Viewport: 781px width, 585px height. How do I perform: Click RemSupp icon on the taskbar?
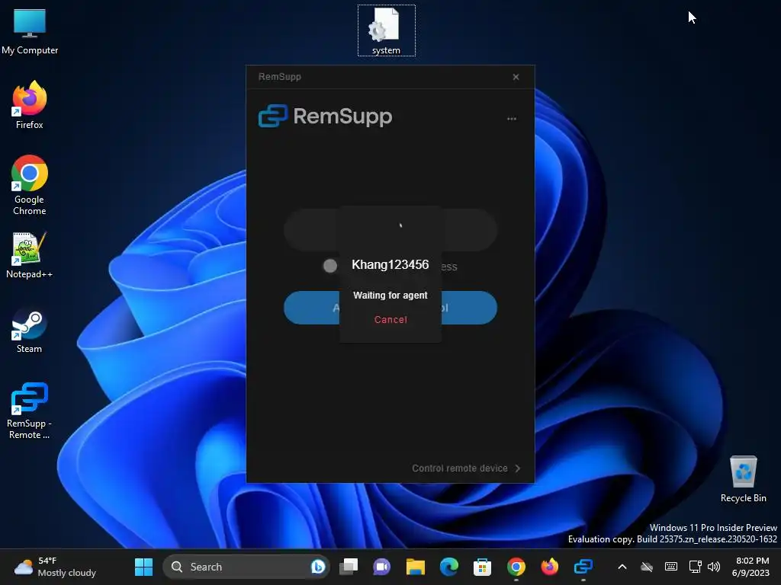point(583,567)
